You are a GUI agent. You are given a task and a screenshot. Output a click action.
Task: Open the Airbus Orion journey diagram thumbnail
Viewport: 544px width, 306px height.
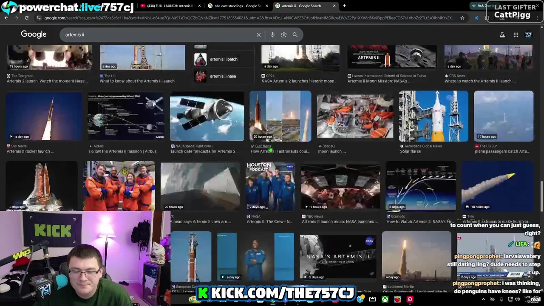[126, 116]
